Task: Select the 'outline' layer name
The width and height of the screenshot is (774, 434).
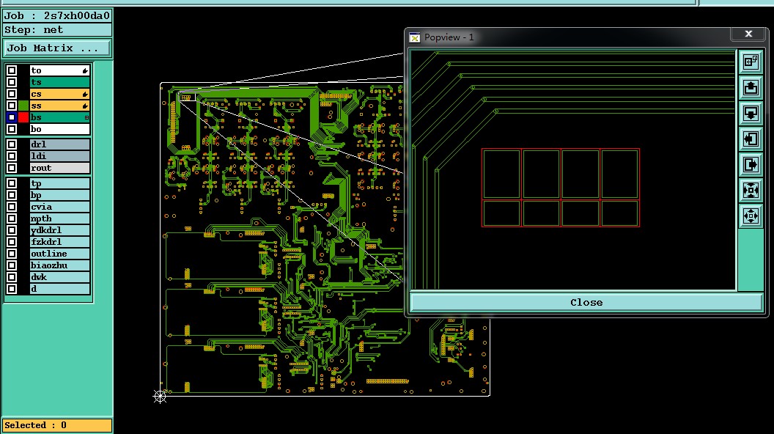Action: 59,254
